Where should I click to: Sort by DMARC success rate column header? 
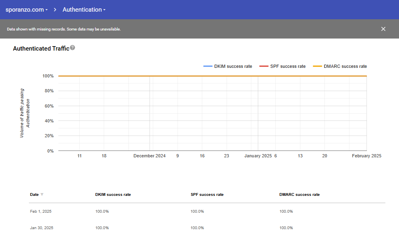[299, 195]
